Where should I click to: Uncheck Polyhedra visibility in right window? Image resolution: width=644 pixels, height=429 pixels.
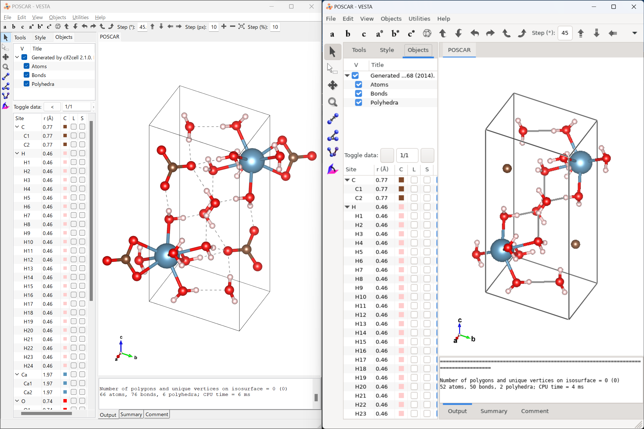point(359,103)
